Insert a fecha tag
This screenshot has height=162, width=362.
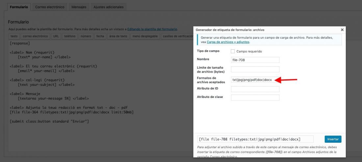tap(100, 36)
